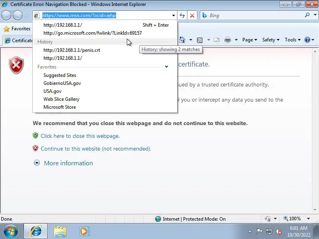Click the status bar privacy icon
Viewport: 319px width, 239px height.
click(x=268, y=219)
